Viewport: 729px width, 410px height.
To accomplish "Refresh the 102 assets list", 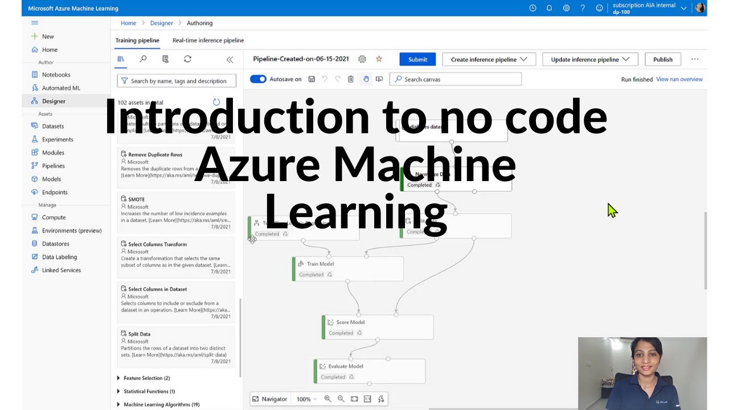I will pyautogui.click(x=216, y=102).
